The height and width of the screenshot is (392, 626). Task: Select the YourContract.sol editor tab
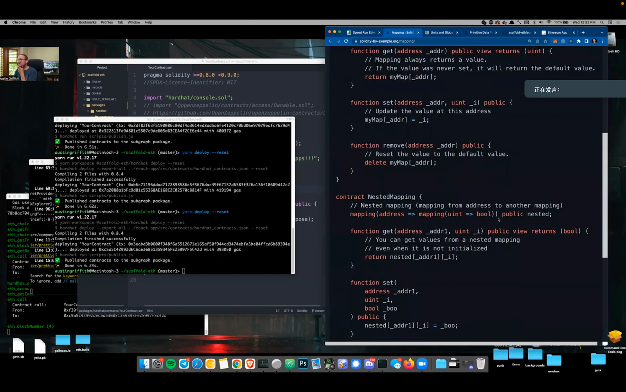[160, 68]
